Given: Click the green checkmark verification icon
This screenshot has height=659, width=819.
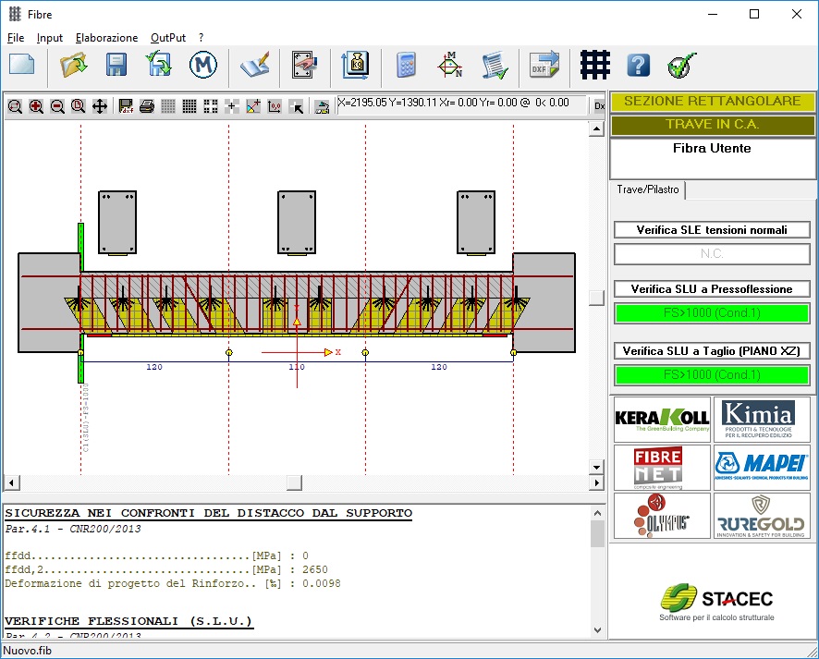Looking at the screenshot, I should (x=681, y=65).
